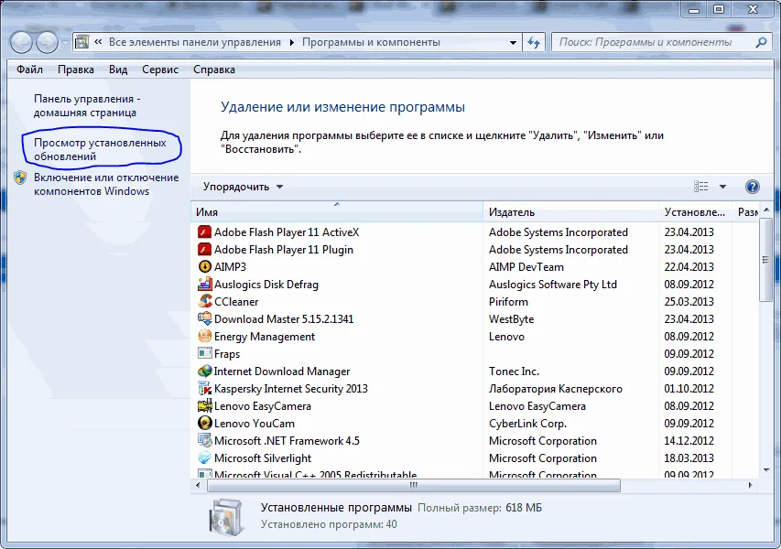Screen dimensions: 781x549
Task: Click Включение или отключение компонентов Windows
Action: tap(106, 184)
